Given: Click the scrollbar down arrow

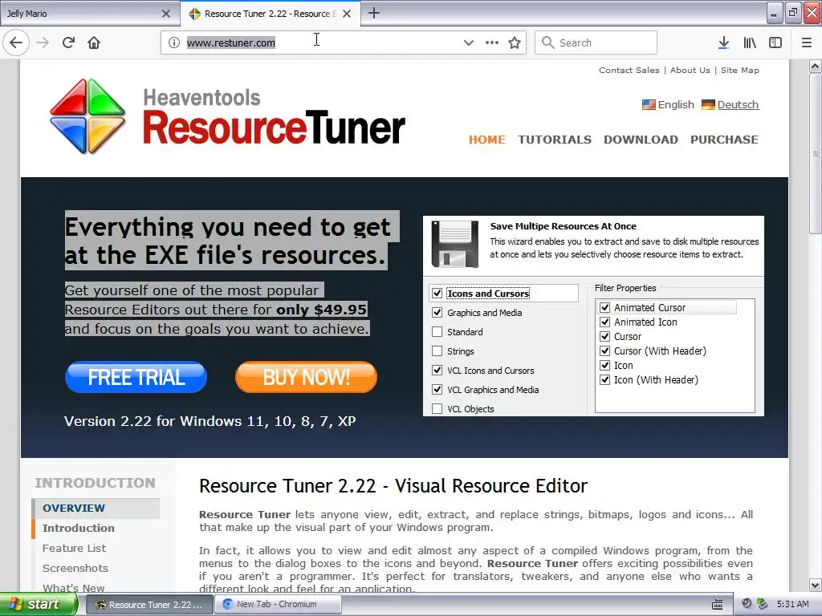Looking at the screenshot, I should [816, 585].
